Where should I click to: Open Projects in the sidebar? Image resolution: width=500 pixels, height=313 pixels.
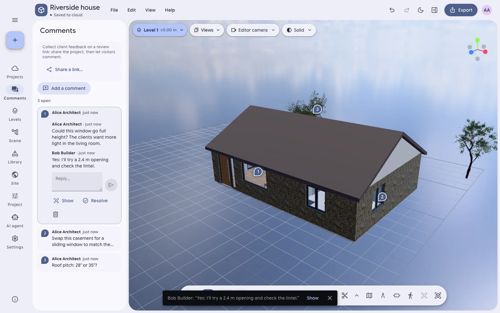click(x=15, y=72)
